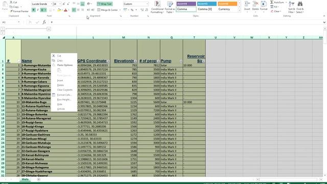Apply the Comma [0] cell style
Viewport: 327px width, 184px height.
point(206,9)
